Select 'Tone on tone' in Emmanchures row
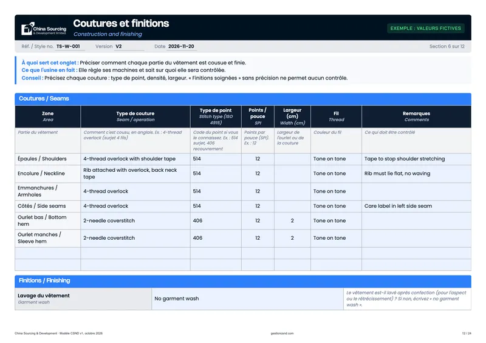Screen dimensions: 486x343 point(337,191)
